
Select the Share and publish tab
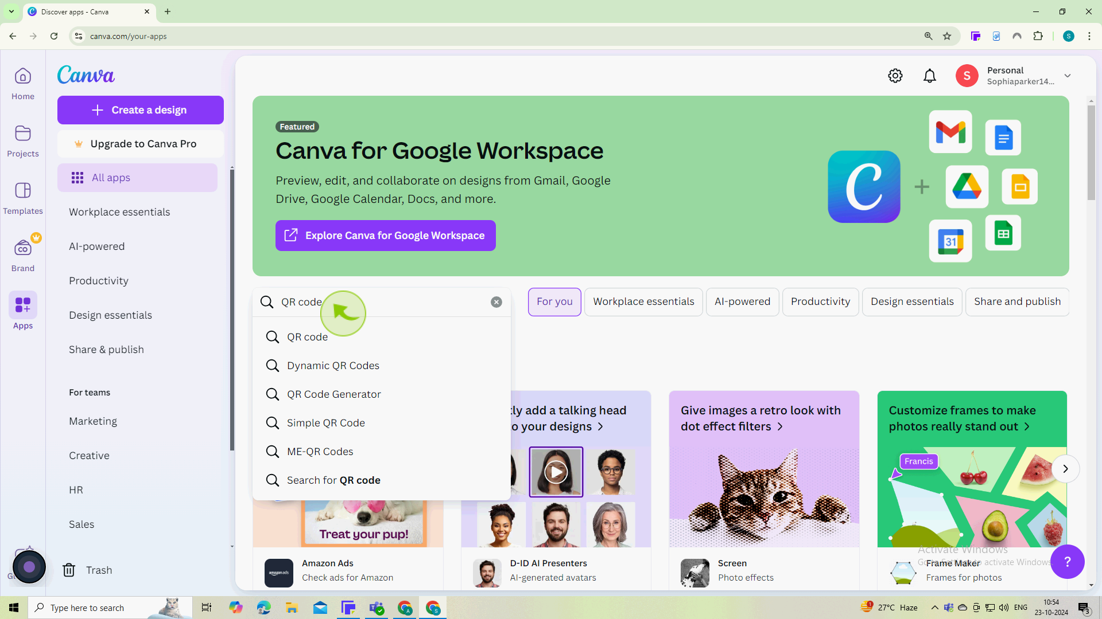[1017, 301]
